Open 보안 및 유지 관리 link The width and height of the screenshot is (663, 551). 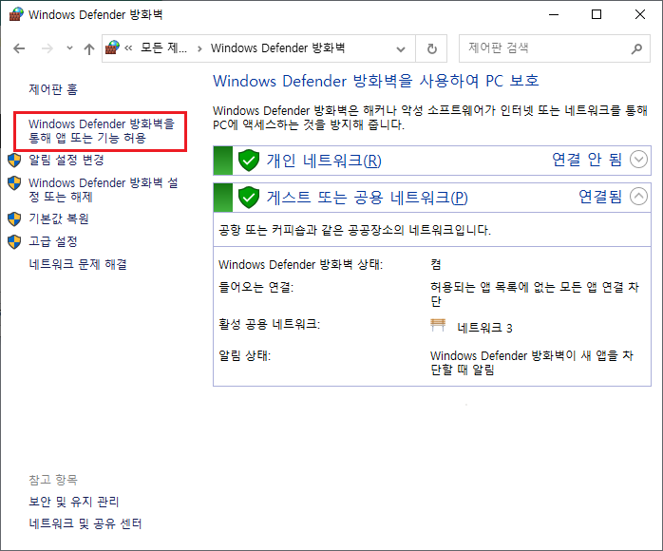click(73, 502)
